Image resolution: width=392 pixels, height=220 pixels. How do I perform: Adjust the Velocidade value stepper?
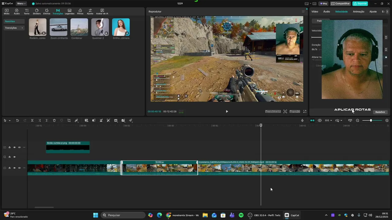point(386,37)
